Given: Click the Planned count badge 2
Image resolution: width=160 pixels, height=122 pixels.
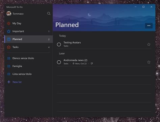Looking at the screenshot, I should [x=49, y=39].
